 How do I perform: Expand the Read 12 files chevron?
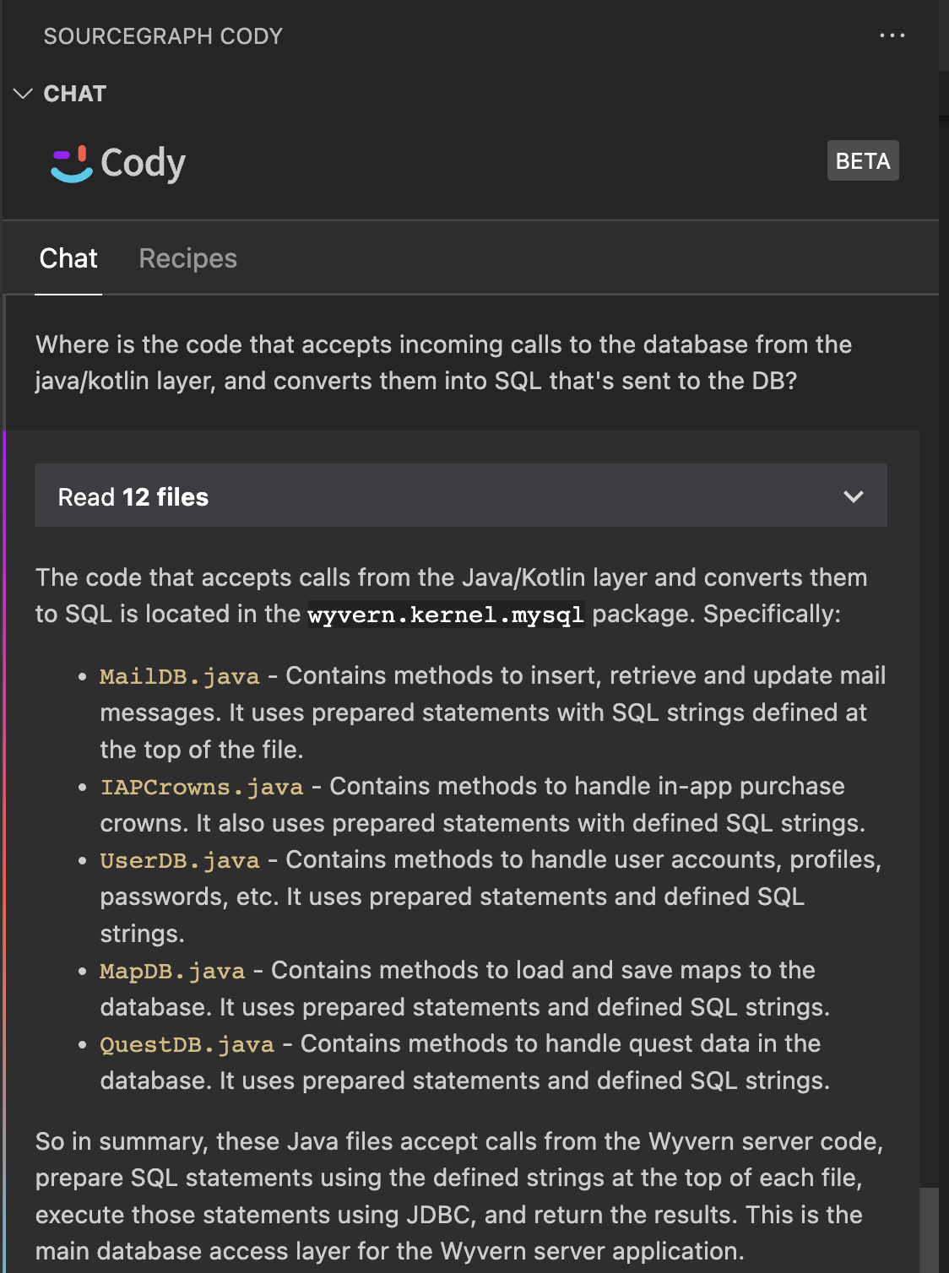853,496
